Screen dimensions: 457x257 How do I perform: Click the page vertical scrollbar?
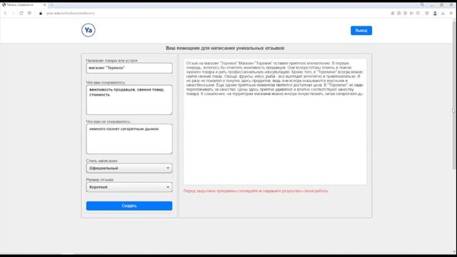click(454, 96)
